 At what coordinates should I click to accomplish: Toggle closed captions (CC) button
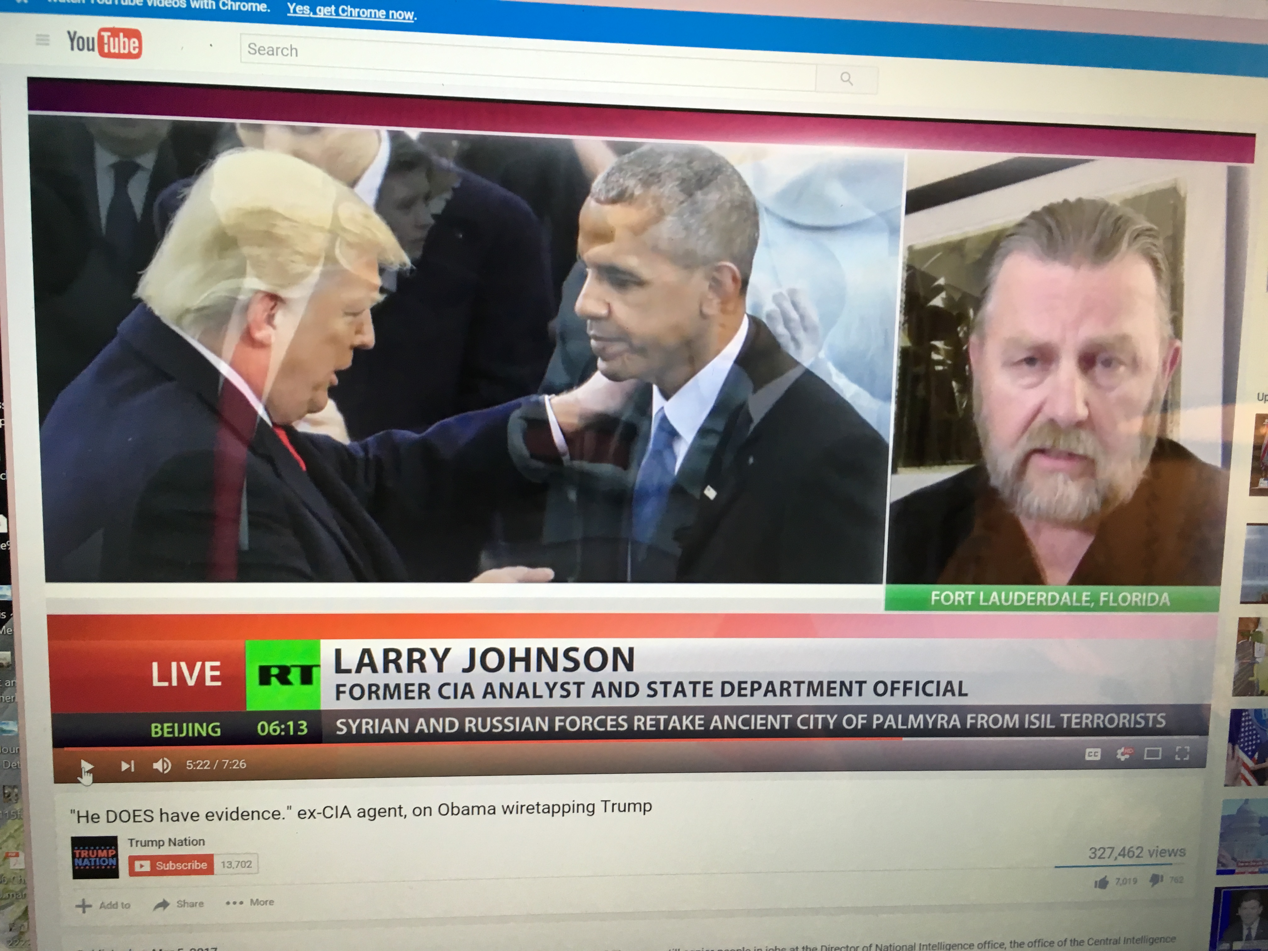[1093, 754]
